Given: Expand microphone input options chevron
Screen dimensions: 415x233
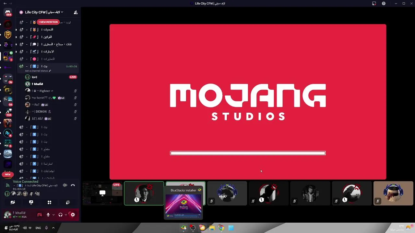Looking at the screenshot, I should (x=53, y=215).
